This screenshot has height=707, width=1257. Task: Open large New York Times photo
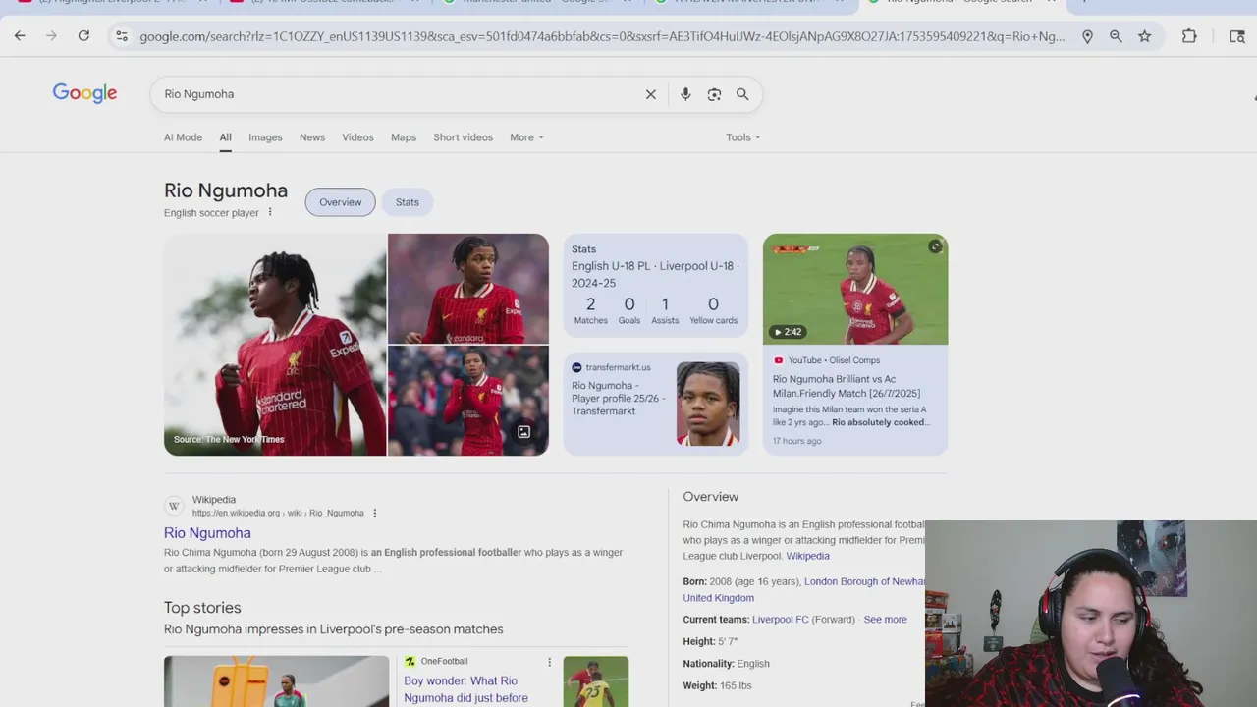tap(275, 345)
